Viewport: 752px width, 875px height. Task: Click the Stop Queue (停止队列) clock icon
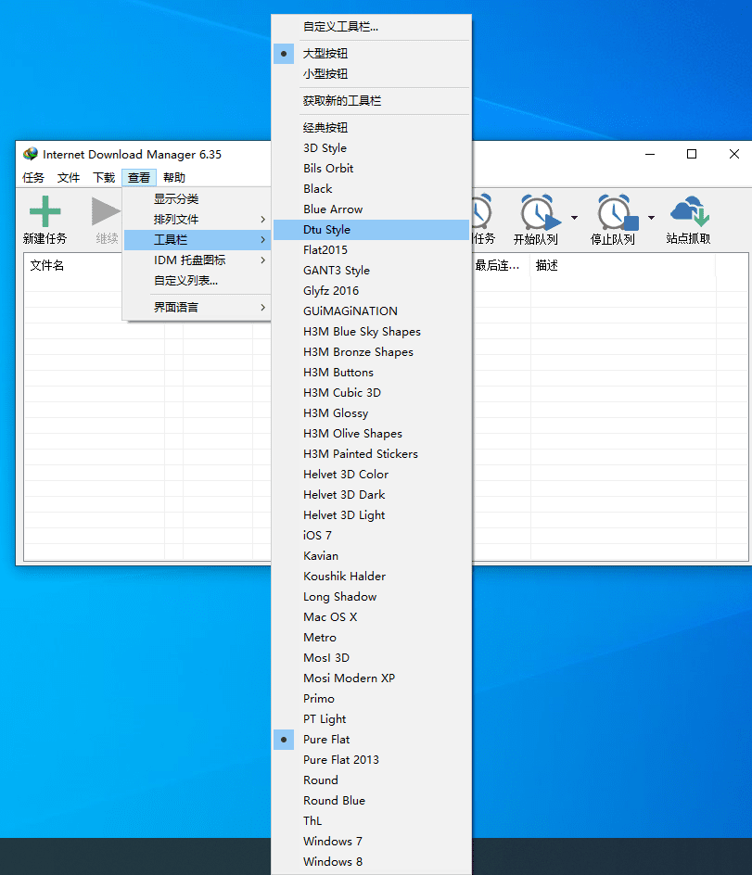pos(617,212)
